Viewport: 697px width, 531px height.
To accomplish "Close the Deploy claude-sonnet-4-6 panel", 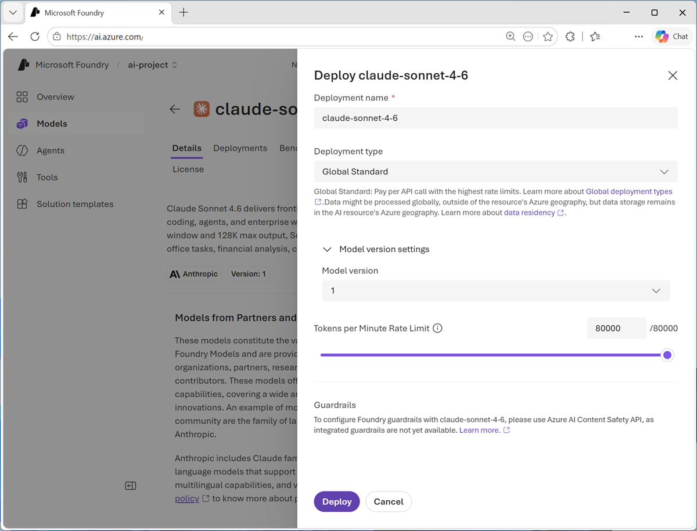I will [x=673, y=76].
